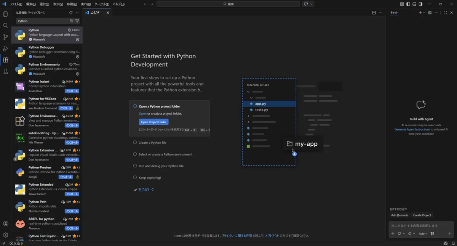The image size is (457, 246).
Task: Open manage gear for Python Debugger
Action: (x=77, y=57)
